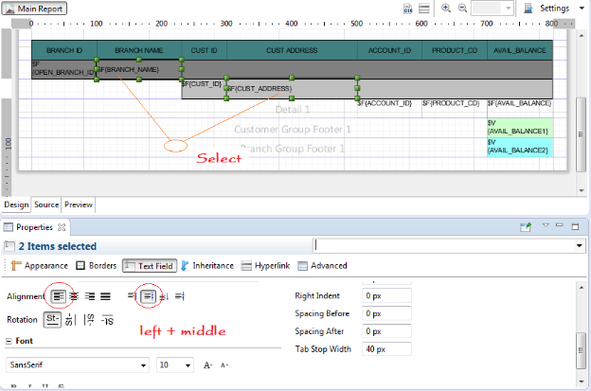This screenshot has height=391, width=591.
Task: Expand the zoom level combo box
Action: click(508, 8)
